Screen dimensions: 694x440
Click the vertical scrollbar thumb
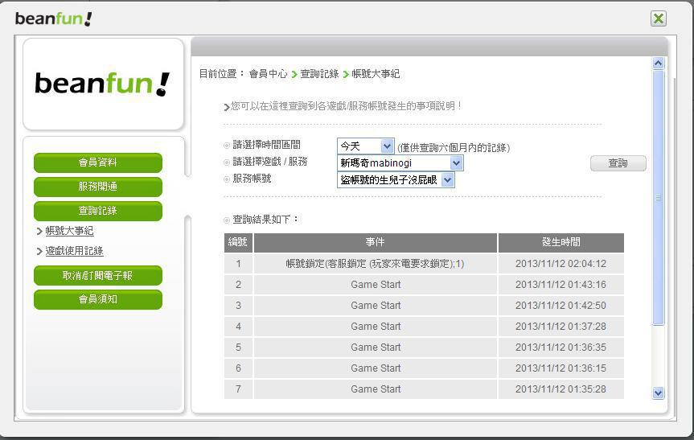point(658,198)
